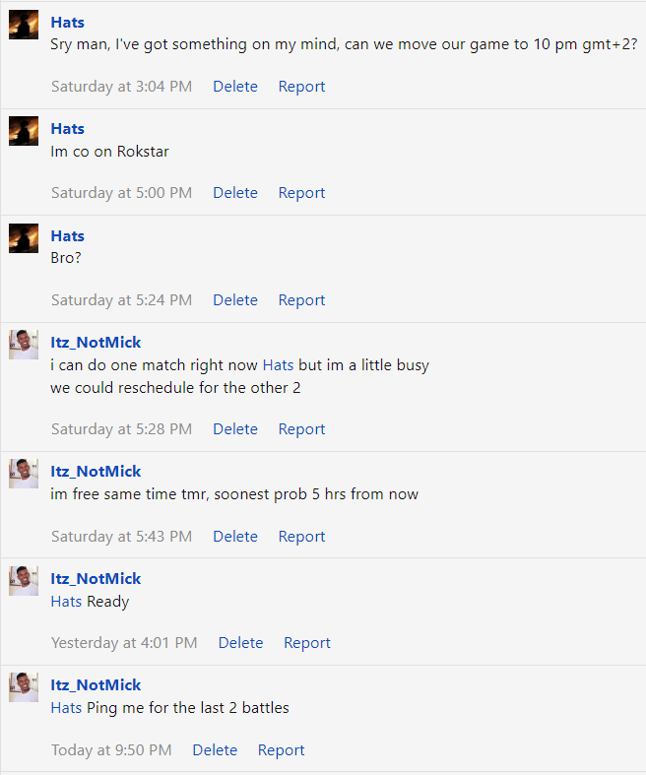646x775 pixels.
Task: Click Itz_NotMick's avatar on the 'one match' post
Action: pyautogui.click(x=24, y=345)
